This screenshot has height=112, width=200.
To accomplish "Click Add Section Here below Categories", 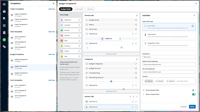I will coord(111,91).
